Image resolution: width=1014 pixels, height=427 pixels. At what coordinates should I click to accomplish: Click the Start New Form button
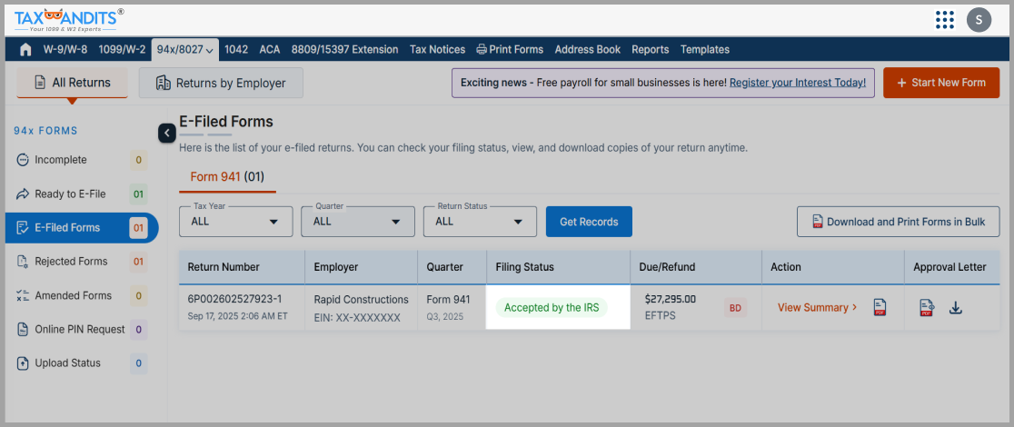pyautogui.click(x=941, y=83)
